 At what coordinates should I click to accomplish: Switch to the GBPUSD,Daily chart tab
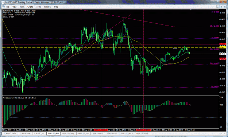click(x=68, y=133)
